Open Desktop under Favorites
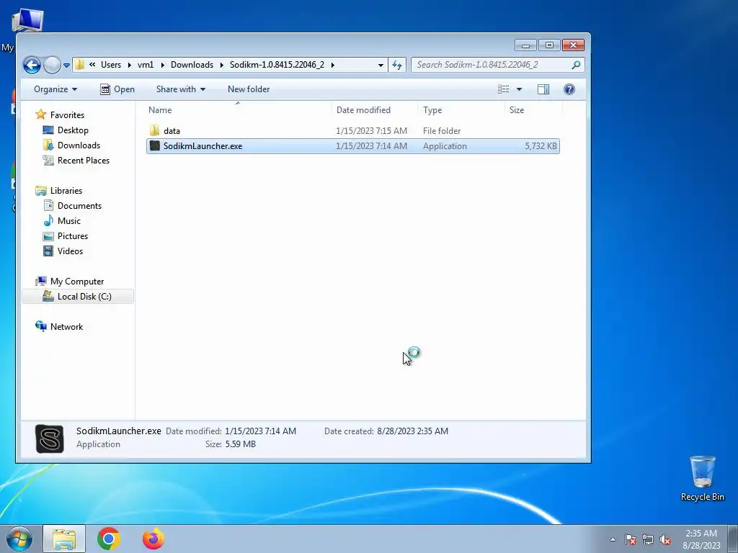This screenshot has height=553, width=738. [x=73, y=130]
